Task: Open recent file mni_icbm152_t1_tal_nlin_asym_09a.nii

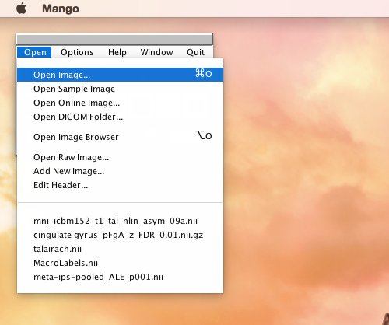Action: pos(120,221)
